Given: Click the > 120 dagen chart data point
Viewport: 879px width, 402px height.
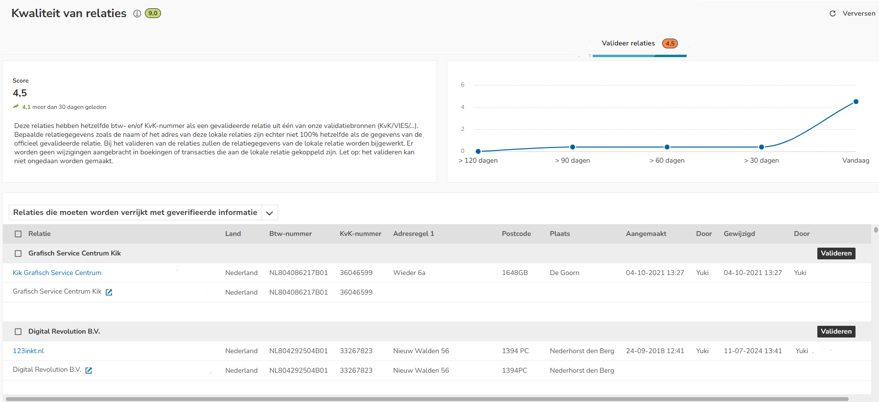Looking at the screenshot, I should [478, 151].
